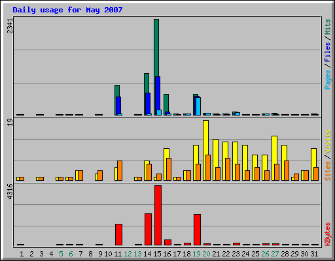335x261 pixels.
Task: Click day 29 on the x-axis
Action: pos(294,254)
